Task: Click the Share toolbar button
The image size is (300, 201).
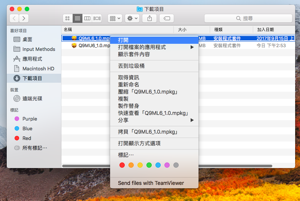Action: click(149, 18)
